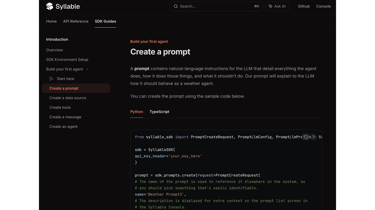Click the bold word 'prompt' in paragraph
The height and width of the screenshot is (210, 375).
(142, 69)
